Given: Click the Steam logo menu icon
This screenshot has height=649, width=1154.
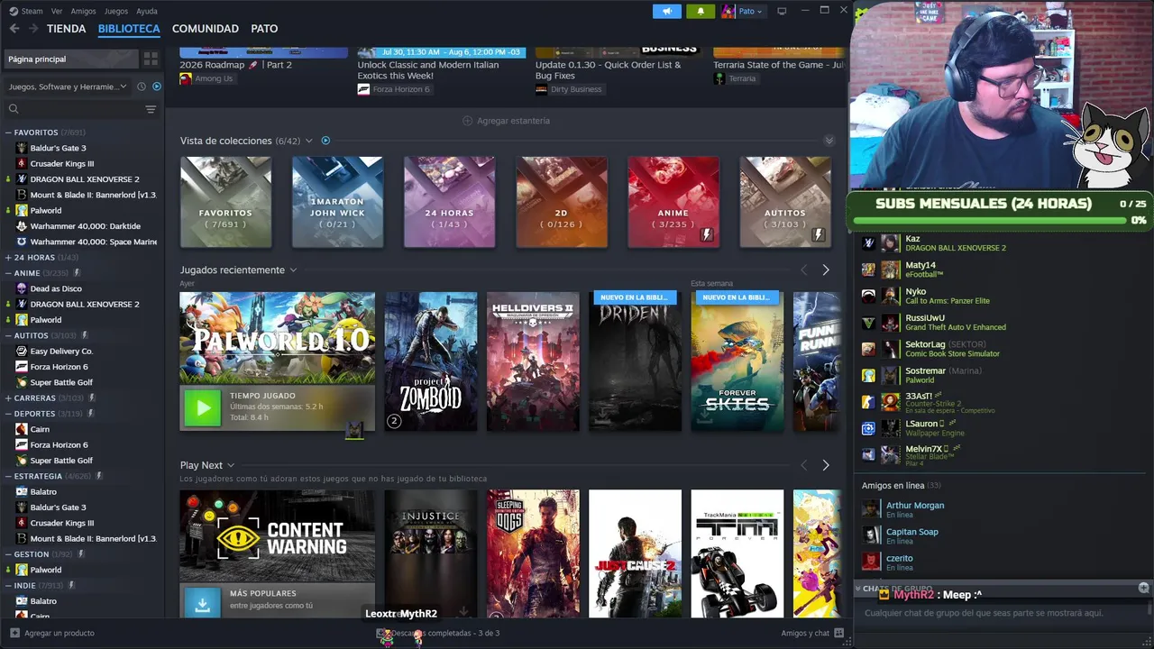Looking at the screenshot, I should [x=14, y=11].
